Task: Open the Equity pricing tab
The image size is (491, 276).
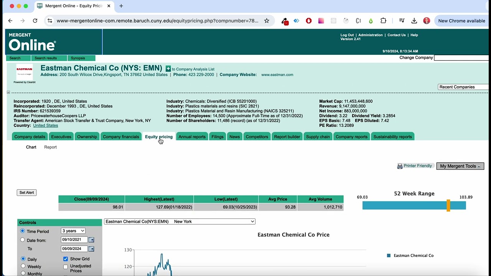Action: pos(159,136)
